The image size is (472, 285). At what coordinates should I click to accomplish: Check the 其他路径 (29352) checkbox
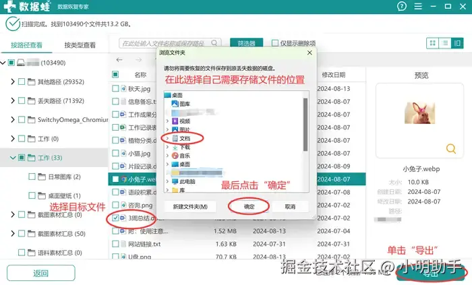[22, 82]
